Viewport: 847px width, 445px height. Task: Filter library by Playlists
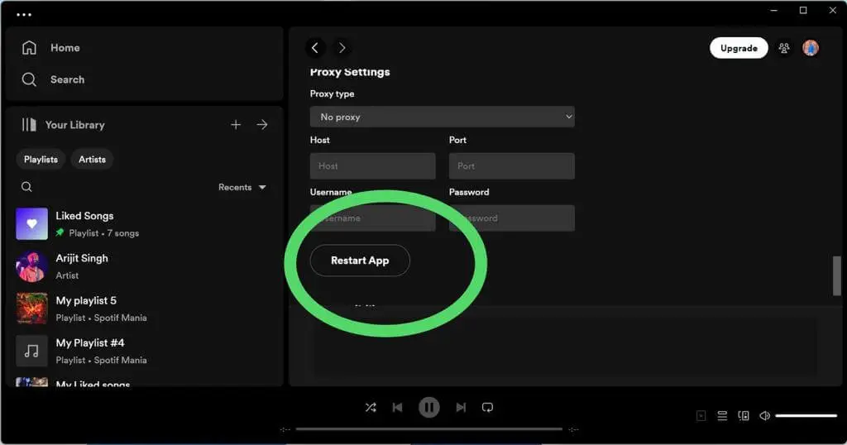[x=41, y=160]
